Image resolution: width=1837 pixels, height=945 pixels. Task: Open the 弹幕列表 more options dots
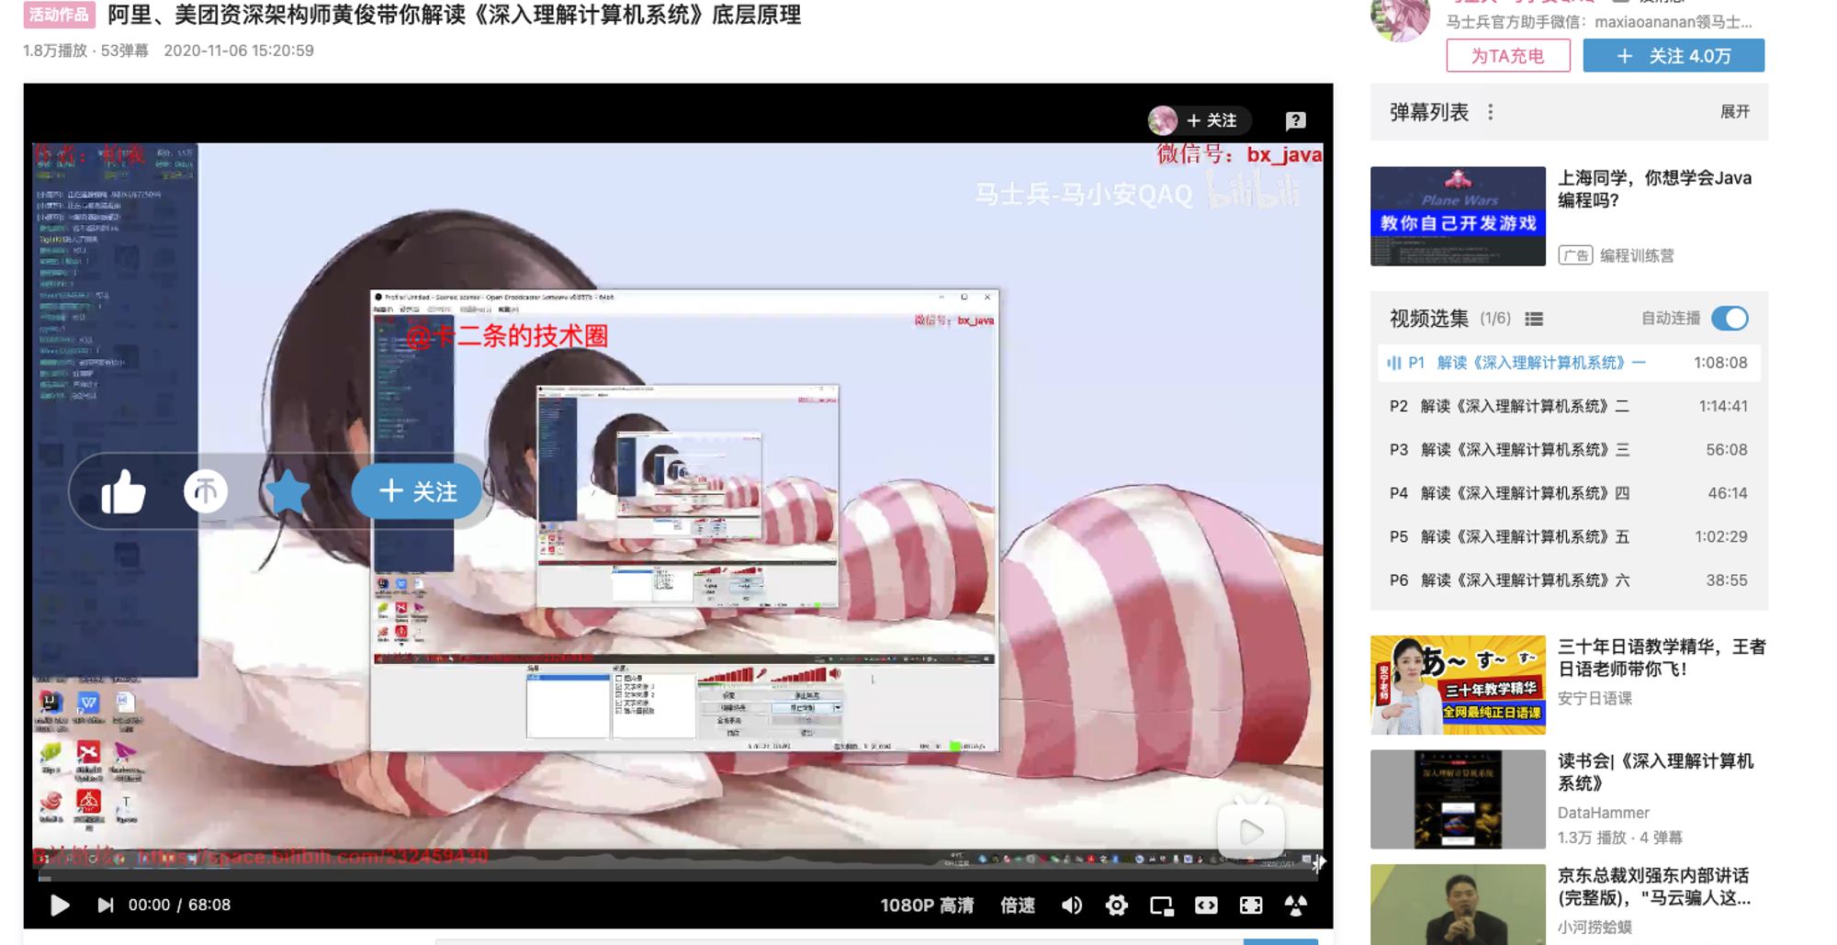(1491, 112)
